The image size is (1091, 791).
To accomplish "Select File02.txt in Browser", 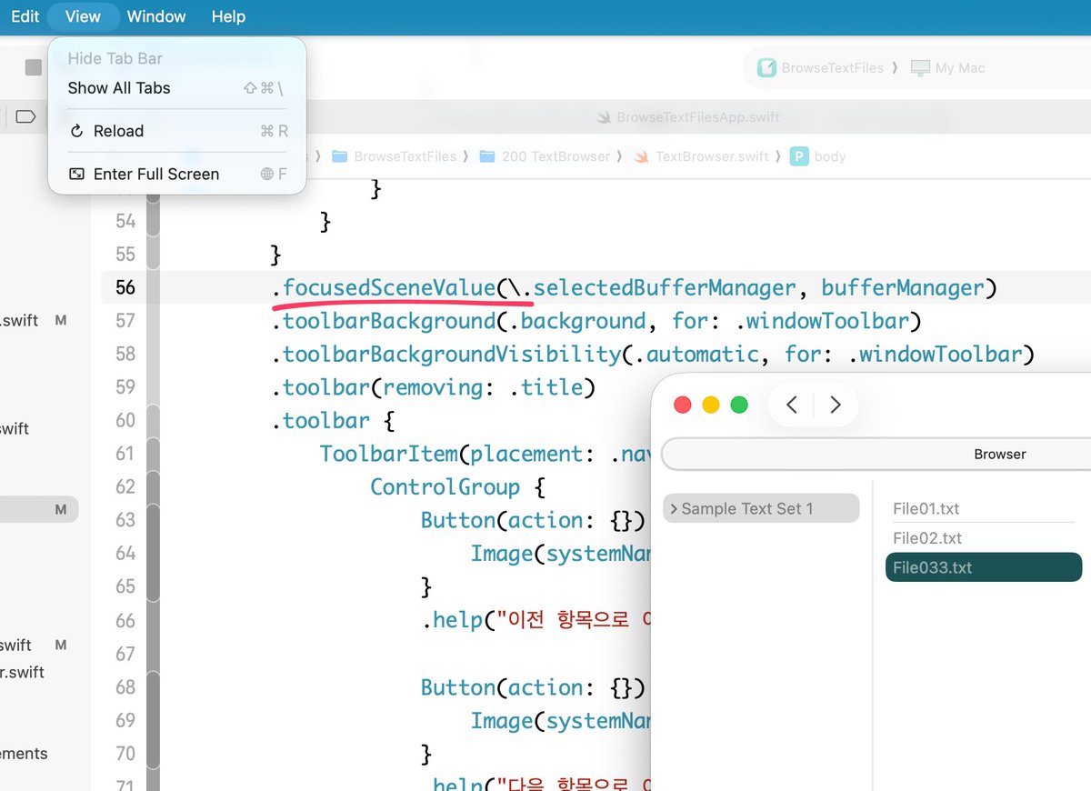I will coord(984,538).
